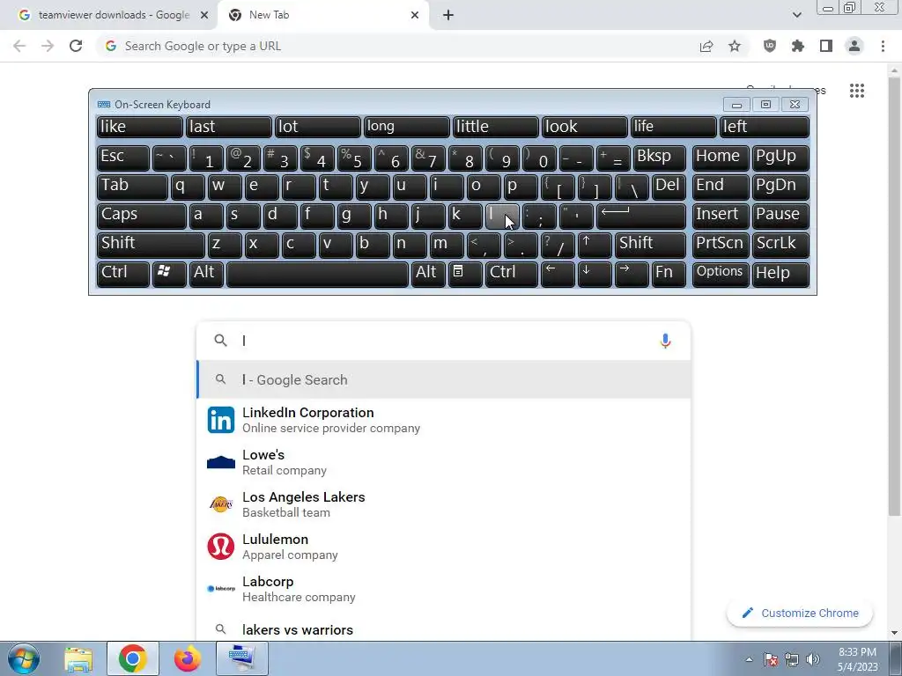Toggle the right Alt key on keyboard
This screenshot has height=676, width=902.
click(428, 273)
